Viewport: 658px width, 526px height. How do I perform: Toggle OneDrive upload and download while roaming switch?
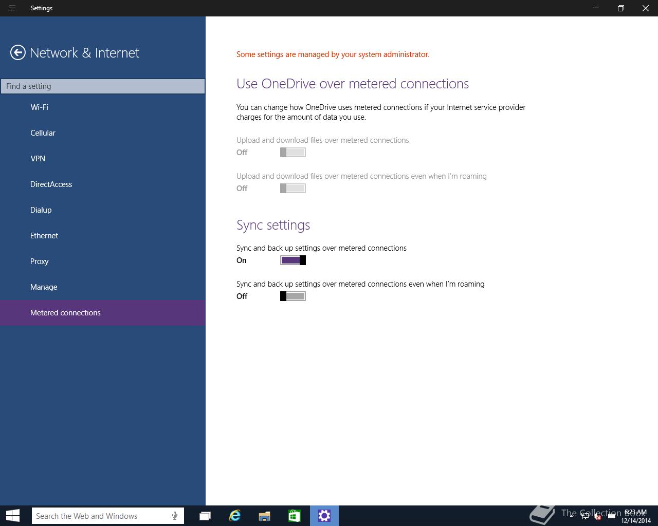293,189
